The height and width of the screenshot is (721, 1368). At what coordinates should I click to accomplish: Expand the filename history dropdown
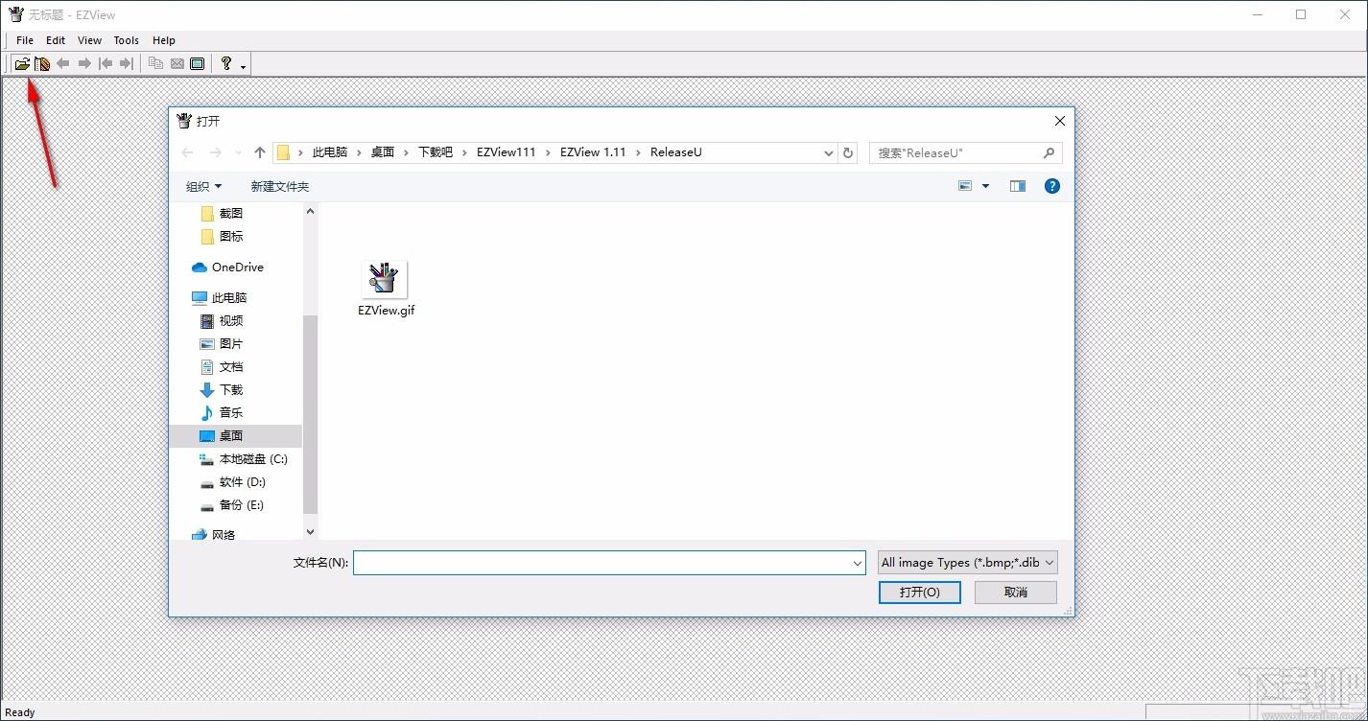[858, 564]
